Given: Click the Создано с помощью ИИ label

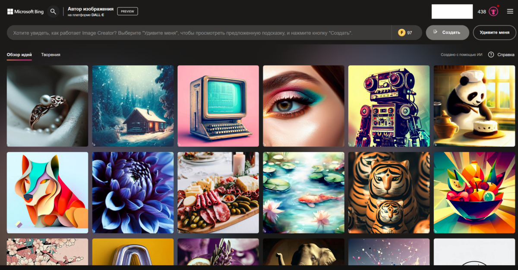Looking at the screenshot, I should [461, 55].
